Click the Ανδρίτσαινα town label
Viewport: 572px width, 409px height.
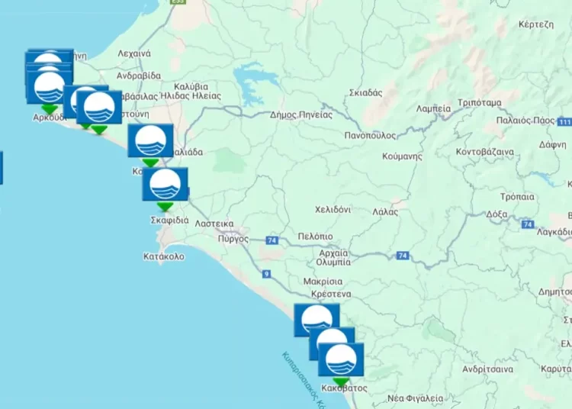pyautogui.click(x=488, y=369)
